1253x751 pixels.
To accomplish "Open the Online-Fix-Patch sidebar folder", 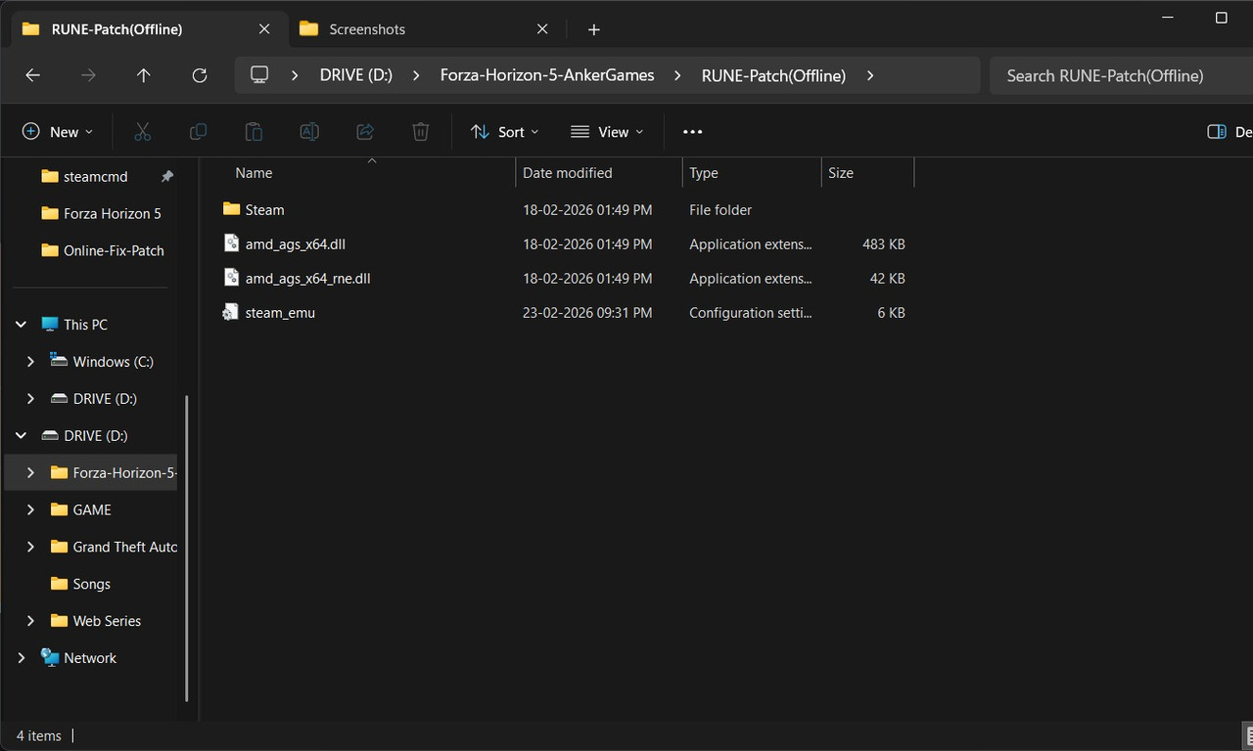I will click(103, 250).
